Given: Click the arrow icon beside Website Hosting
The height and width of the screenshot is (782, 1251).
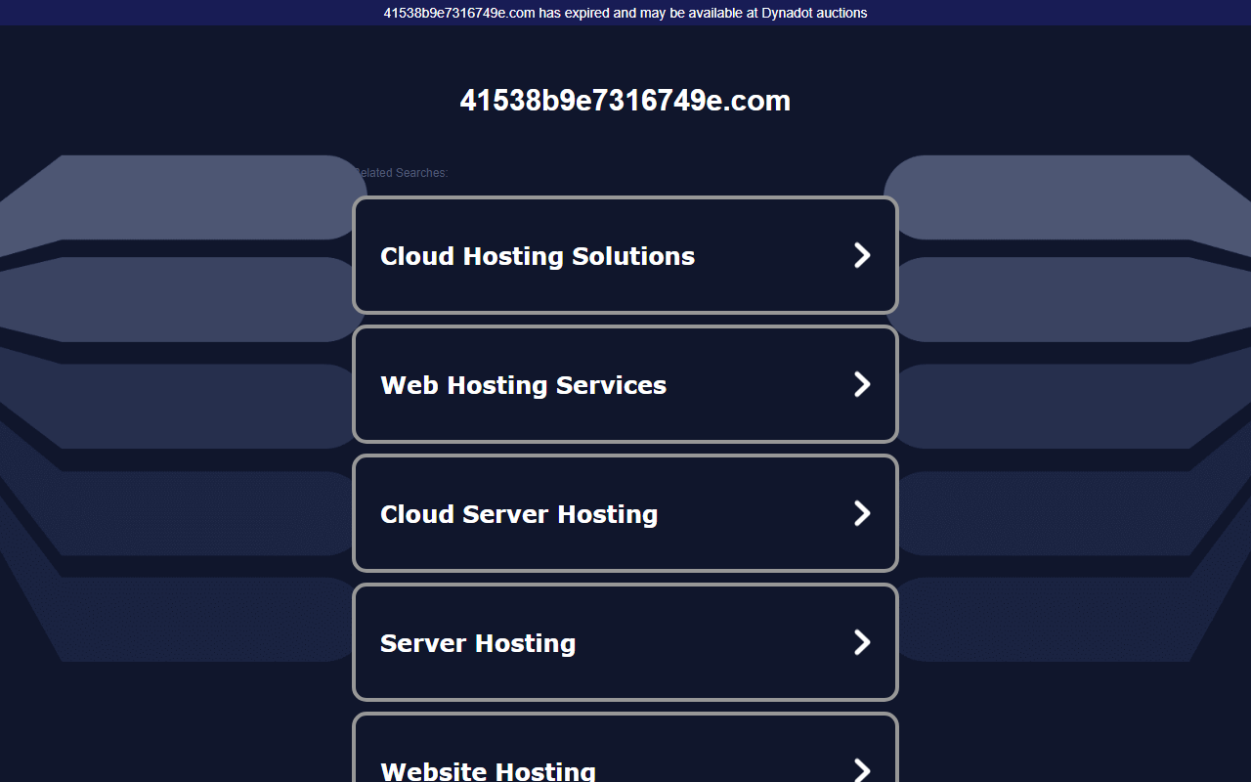Looking at the screenshot, I should pyautogui.click(x=862, y=769).
